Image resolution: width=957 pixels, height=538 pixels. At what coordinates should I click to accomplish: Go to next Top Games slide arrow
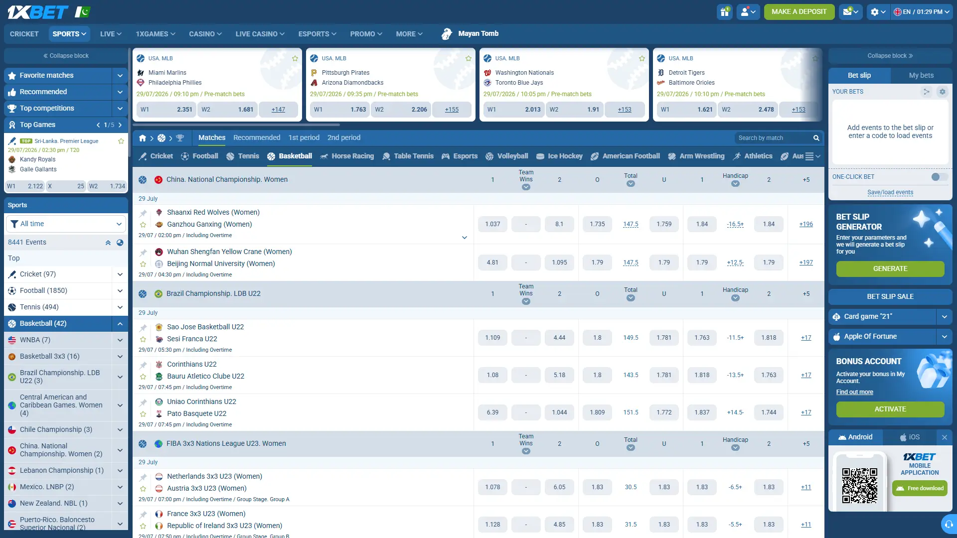[120, 125]
